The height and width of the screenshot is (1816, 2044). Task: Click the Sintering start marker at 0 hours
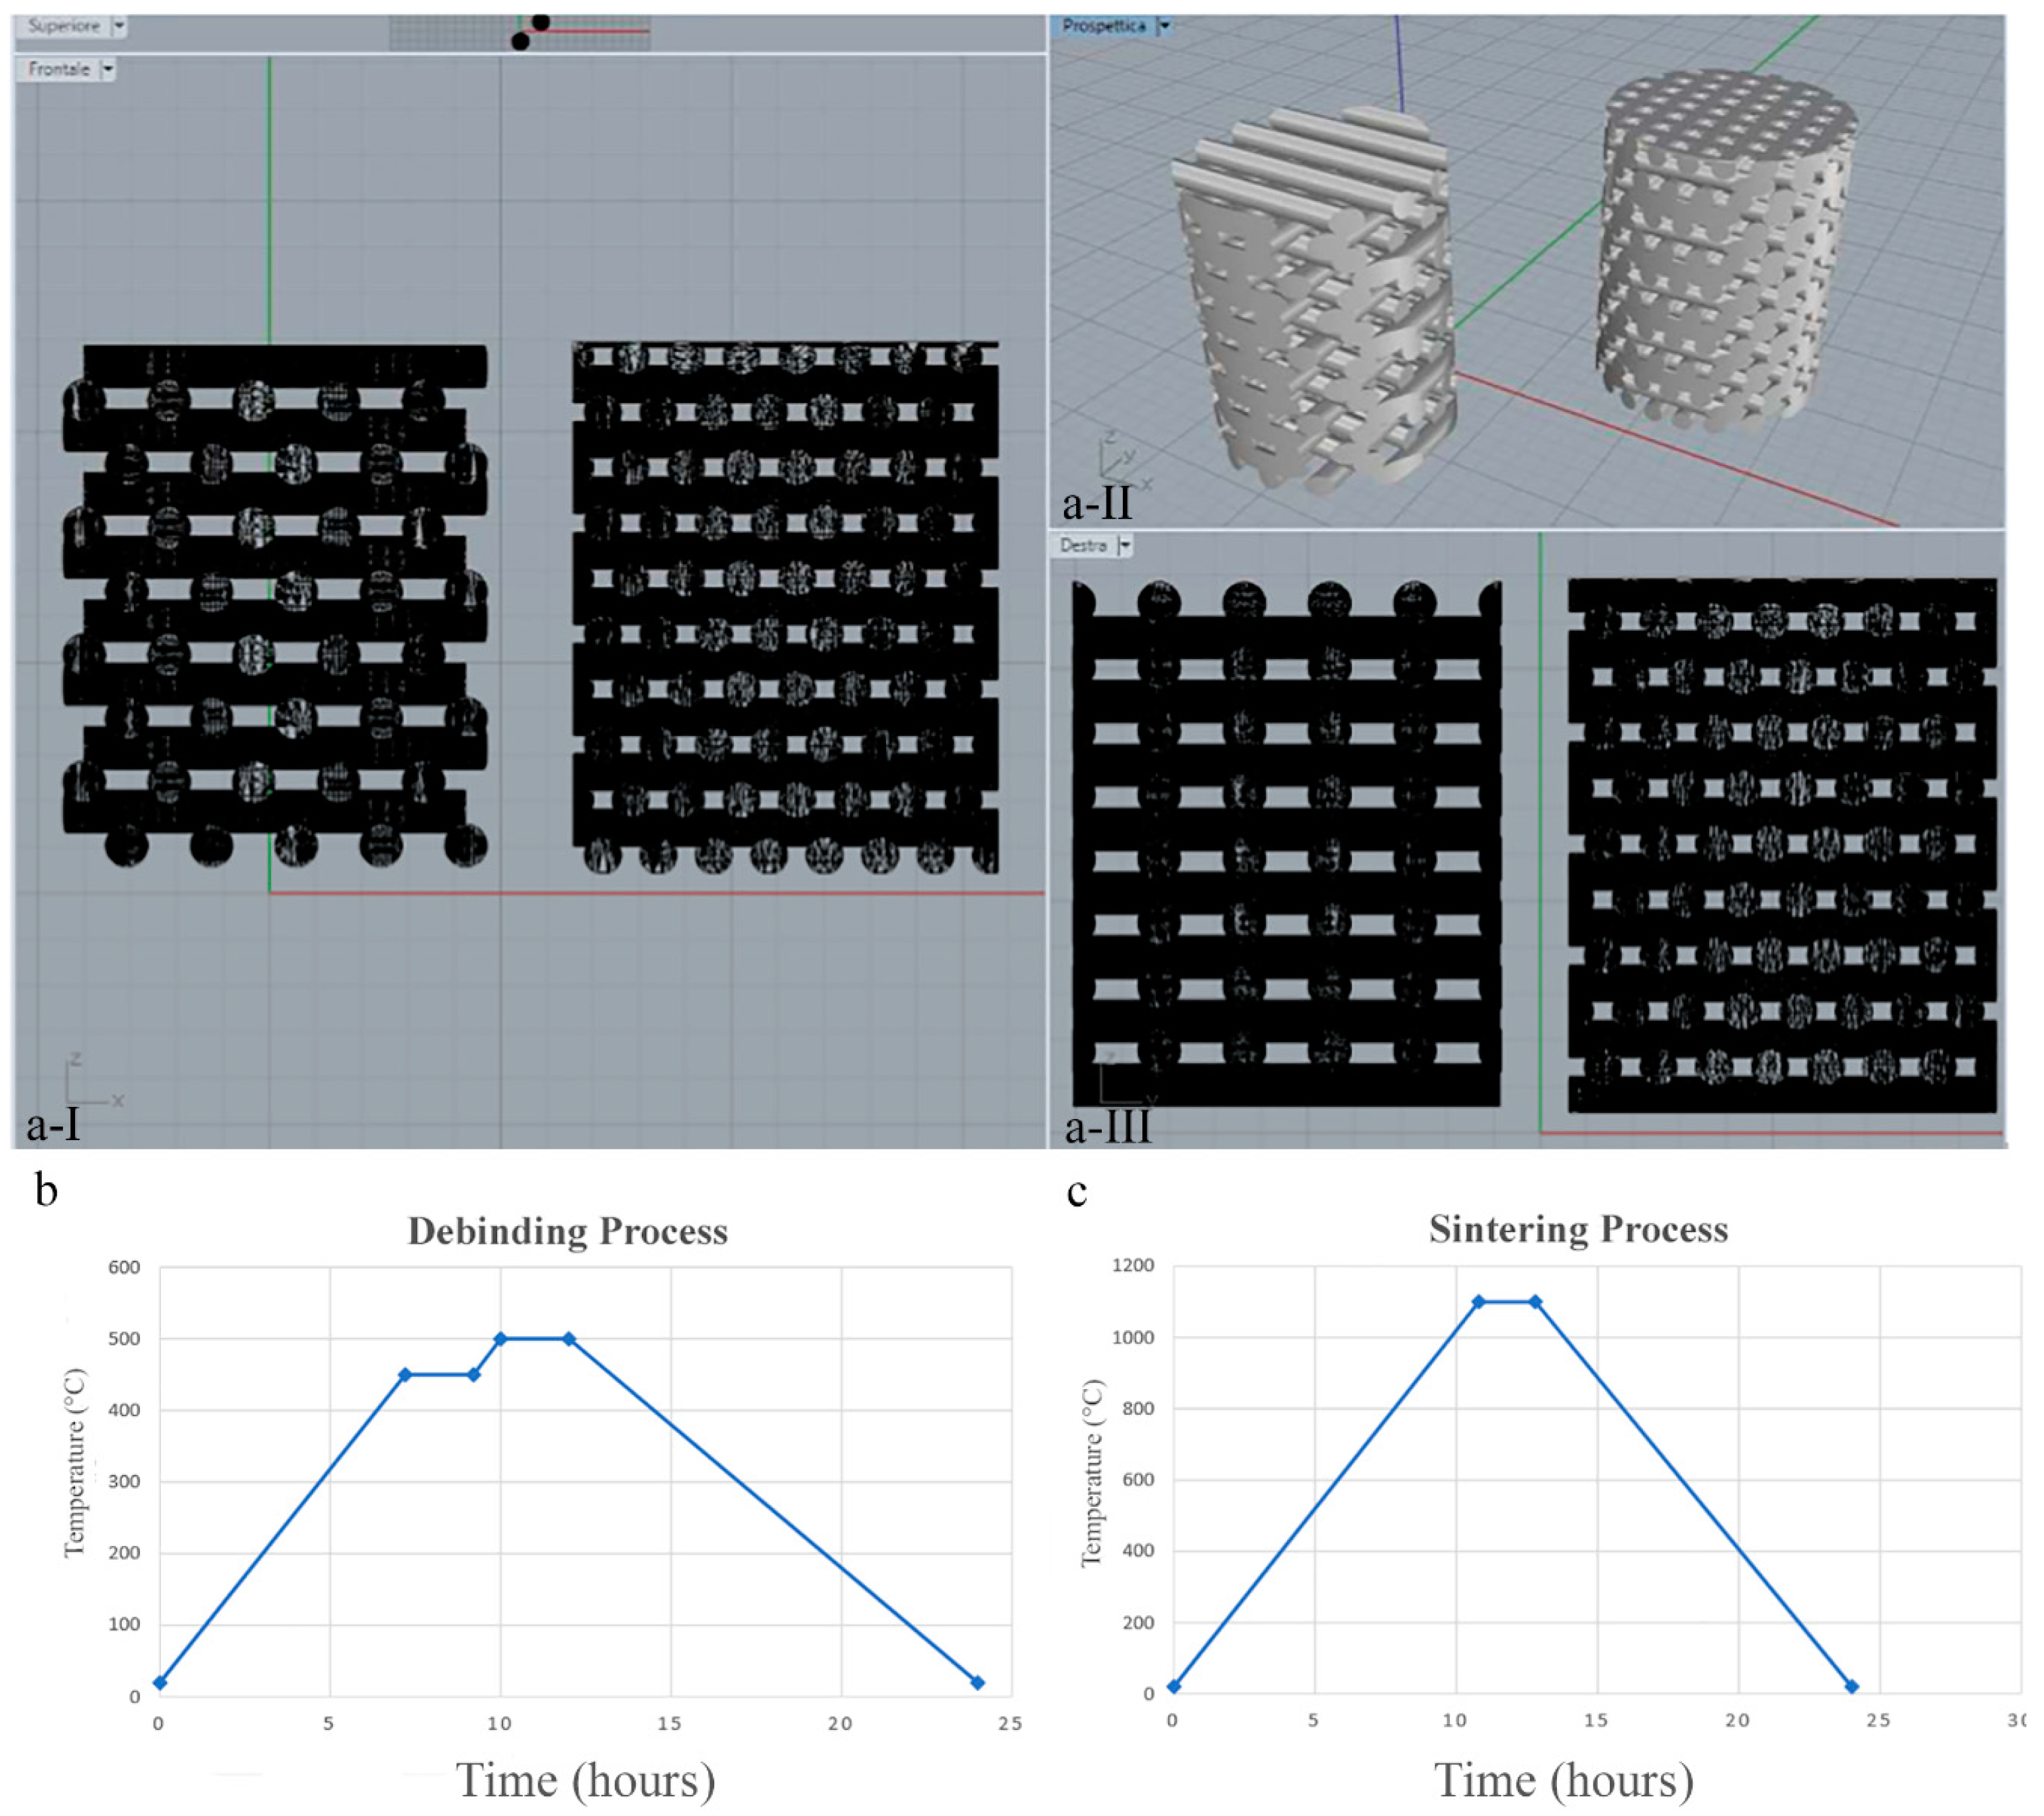click(x=1174, y=1686)
